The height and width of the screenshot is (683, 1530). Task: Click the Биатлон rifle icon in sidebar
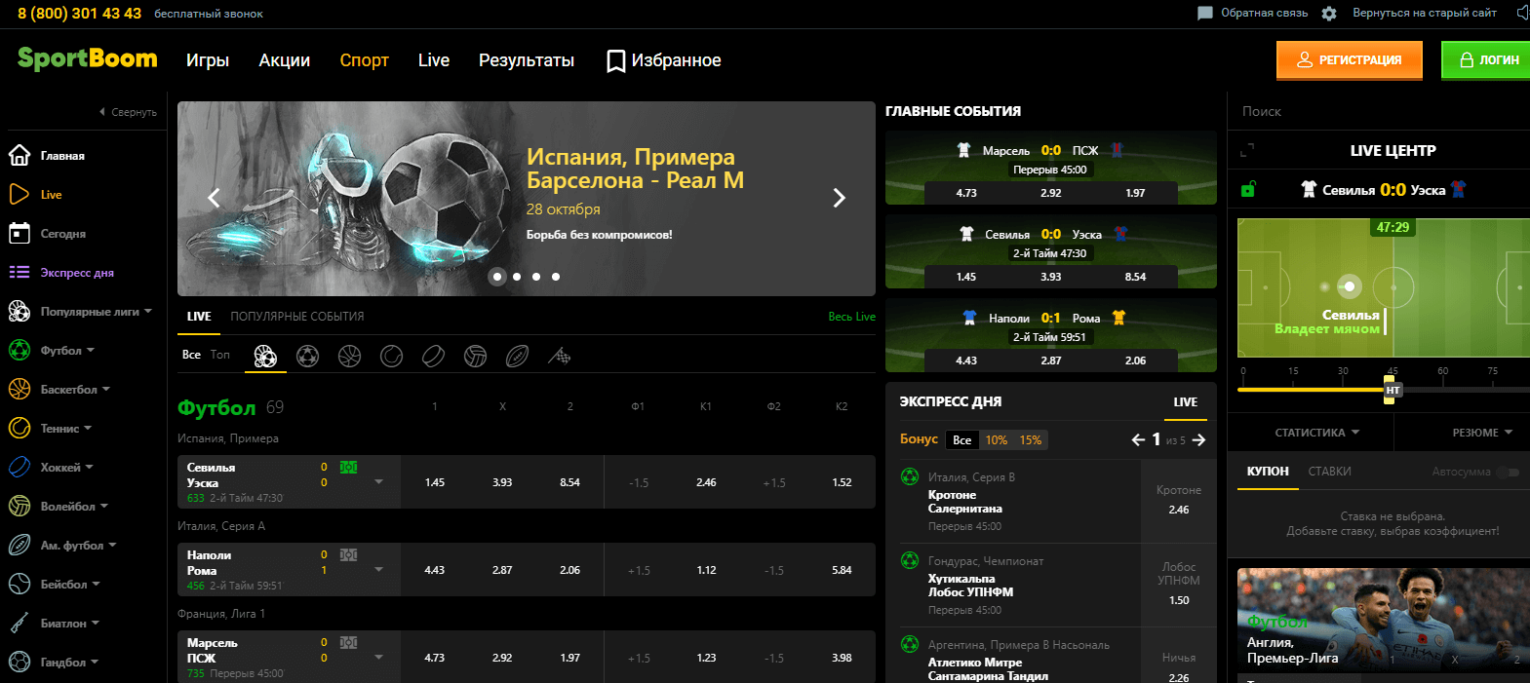click(20, 623)
